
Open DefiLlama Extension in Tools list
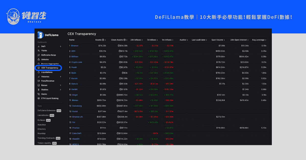pyautogui.click(x=46, y=111)
